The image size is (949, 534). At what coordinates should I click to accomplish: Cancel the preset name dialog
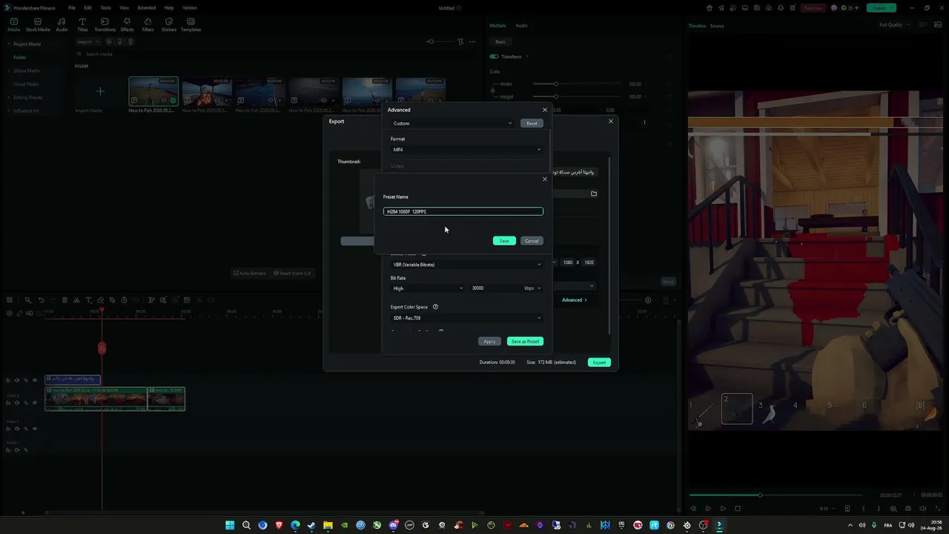(532, 241)
